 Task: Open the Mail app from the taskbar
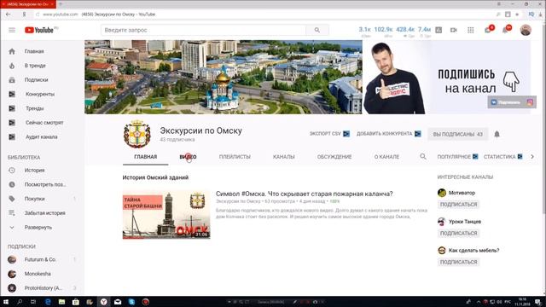118,302
